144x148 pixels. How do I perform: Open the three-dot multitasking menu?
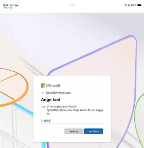click(72, 5)
